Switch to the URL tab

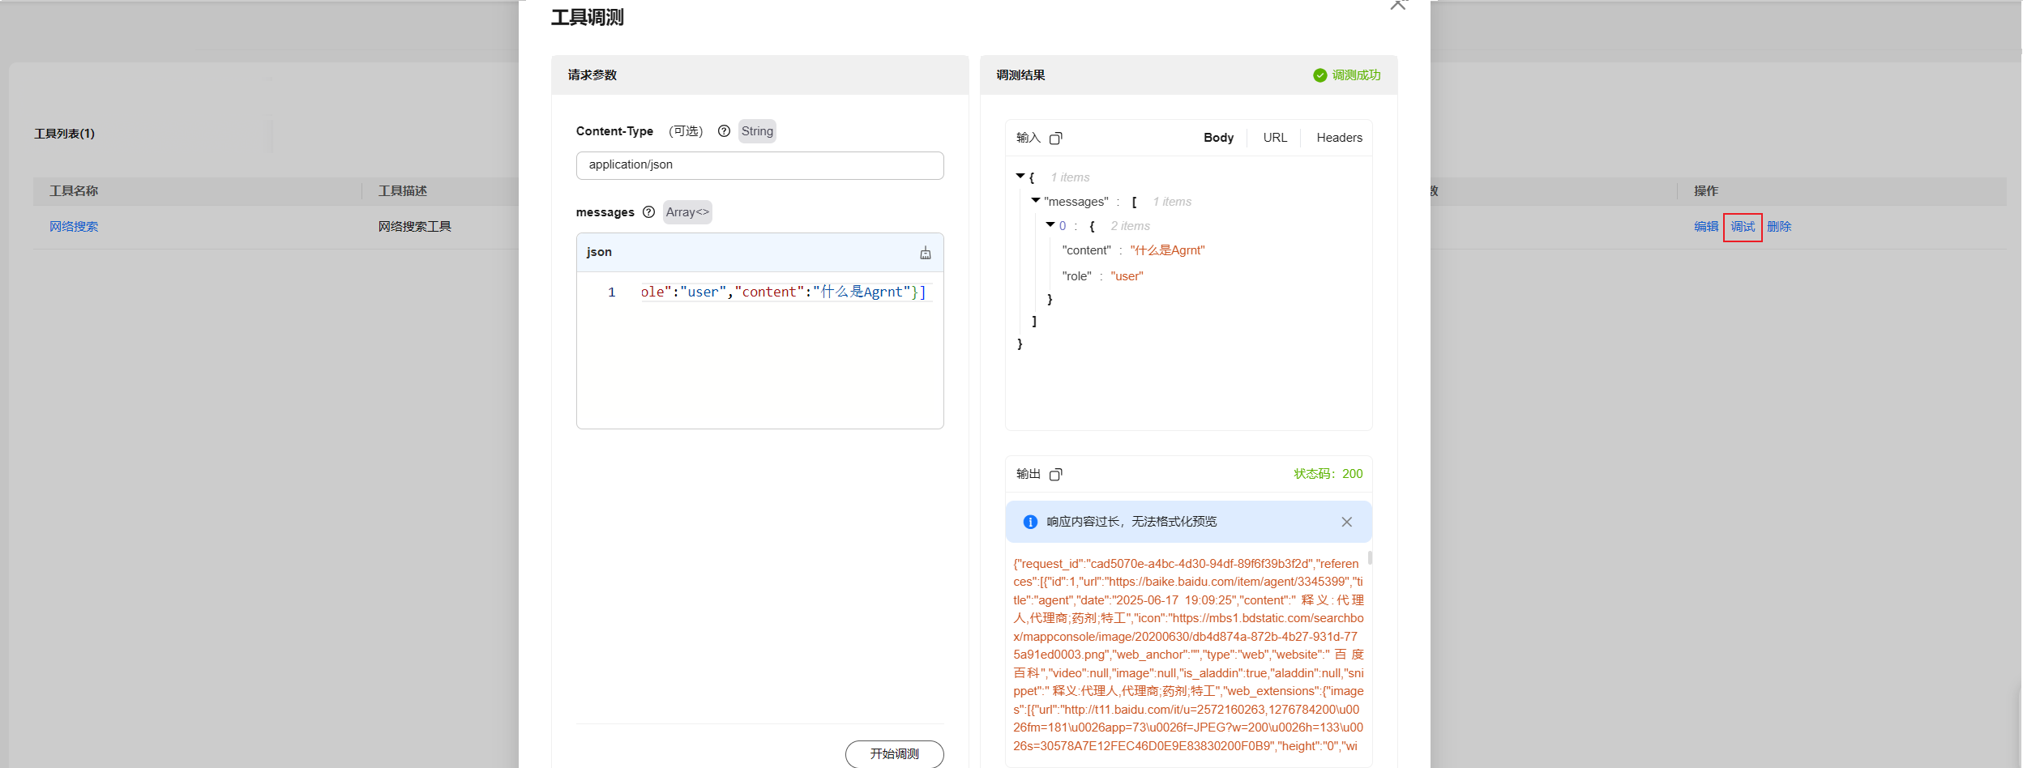pos(1275,138)
